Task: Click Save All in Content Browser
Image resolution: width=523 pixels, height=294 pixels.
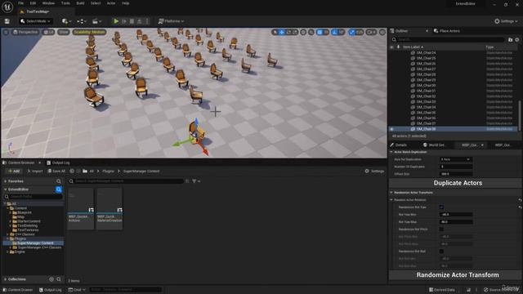Action: (x=56, y=171)
